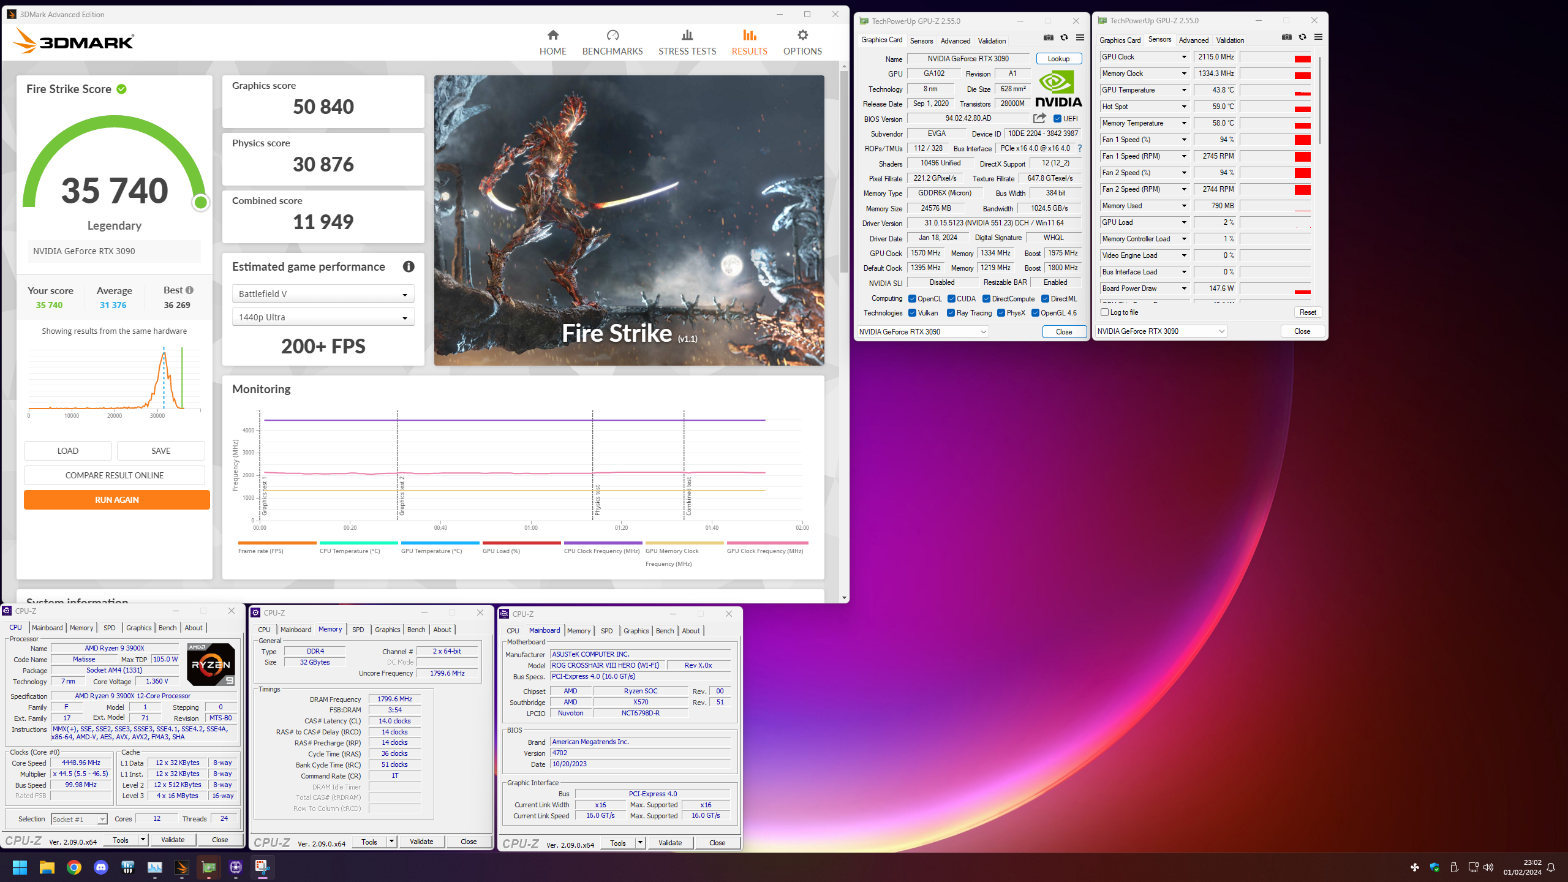1568x882 pixels.
Task: Open OPTIONS gear icon in 3DMark
Action: 802,35
